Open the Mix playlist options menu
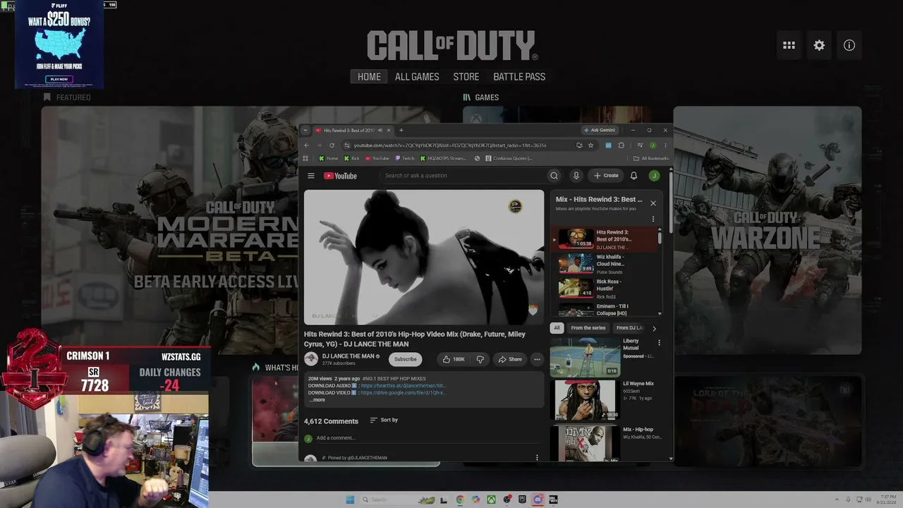This screenshot has height=508, width=903. (653, 219)
